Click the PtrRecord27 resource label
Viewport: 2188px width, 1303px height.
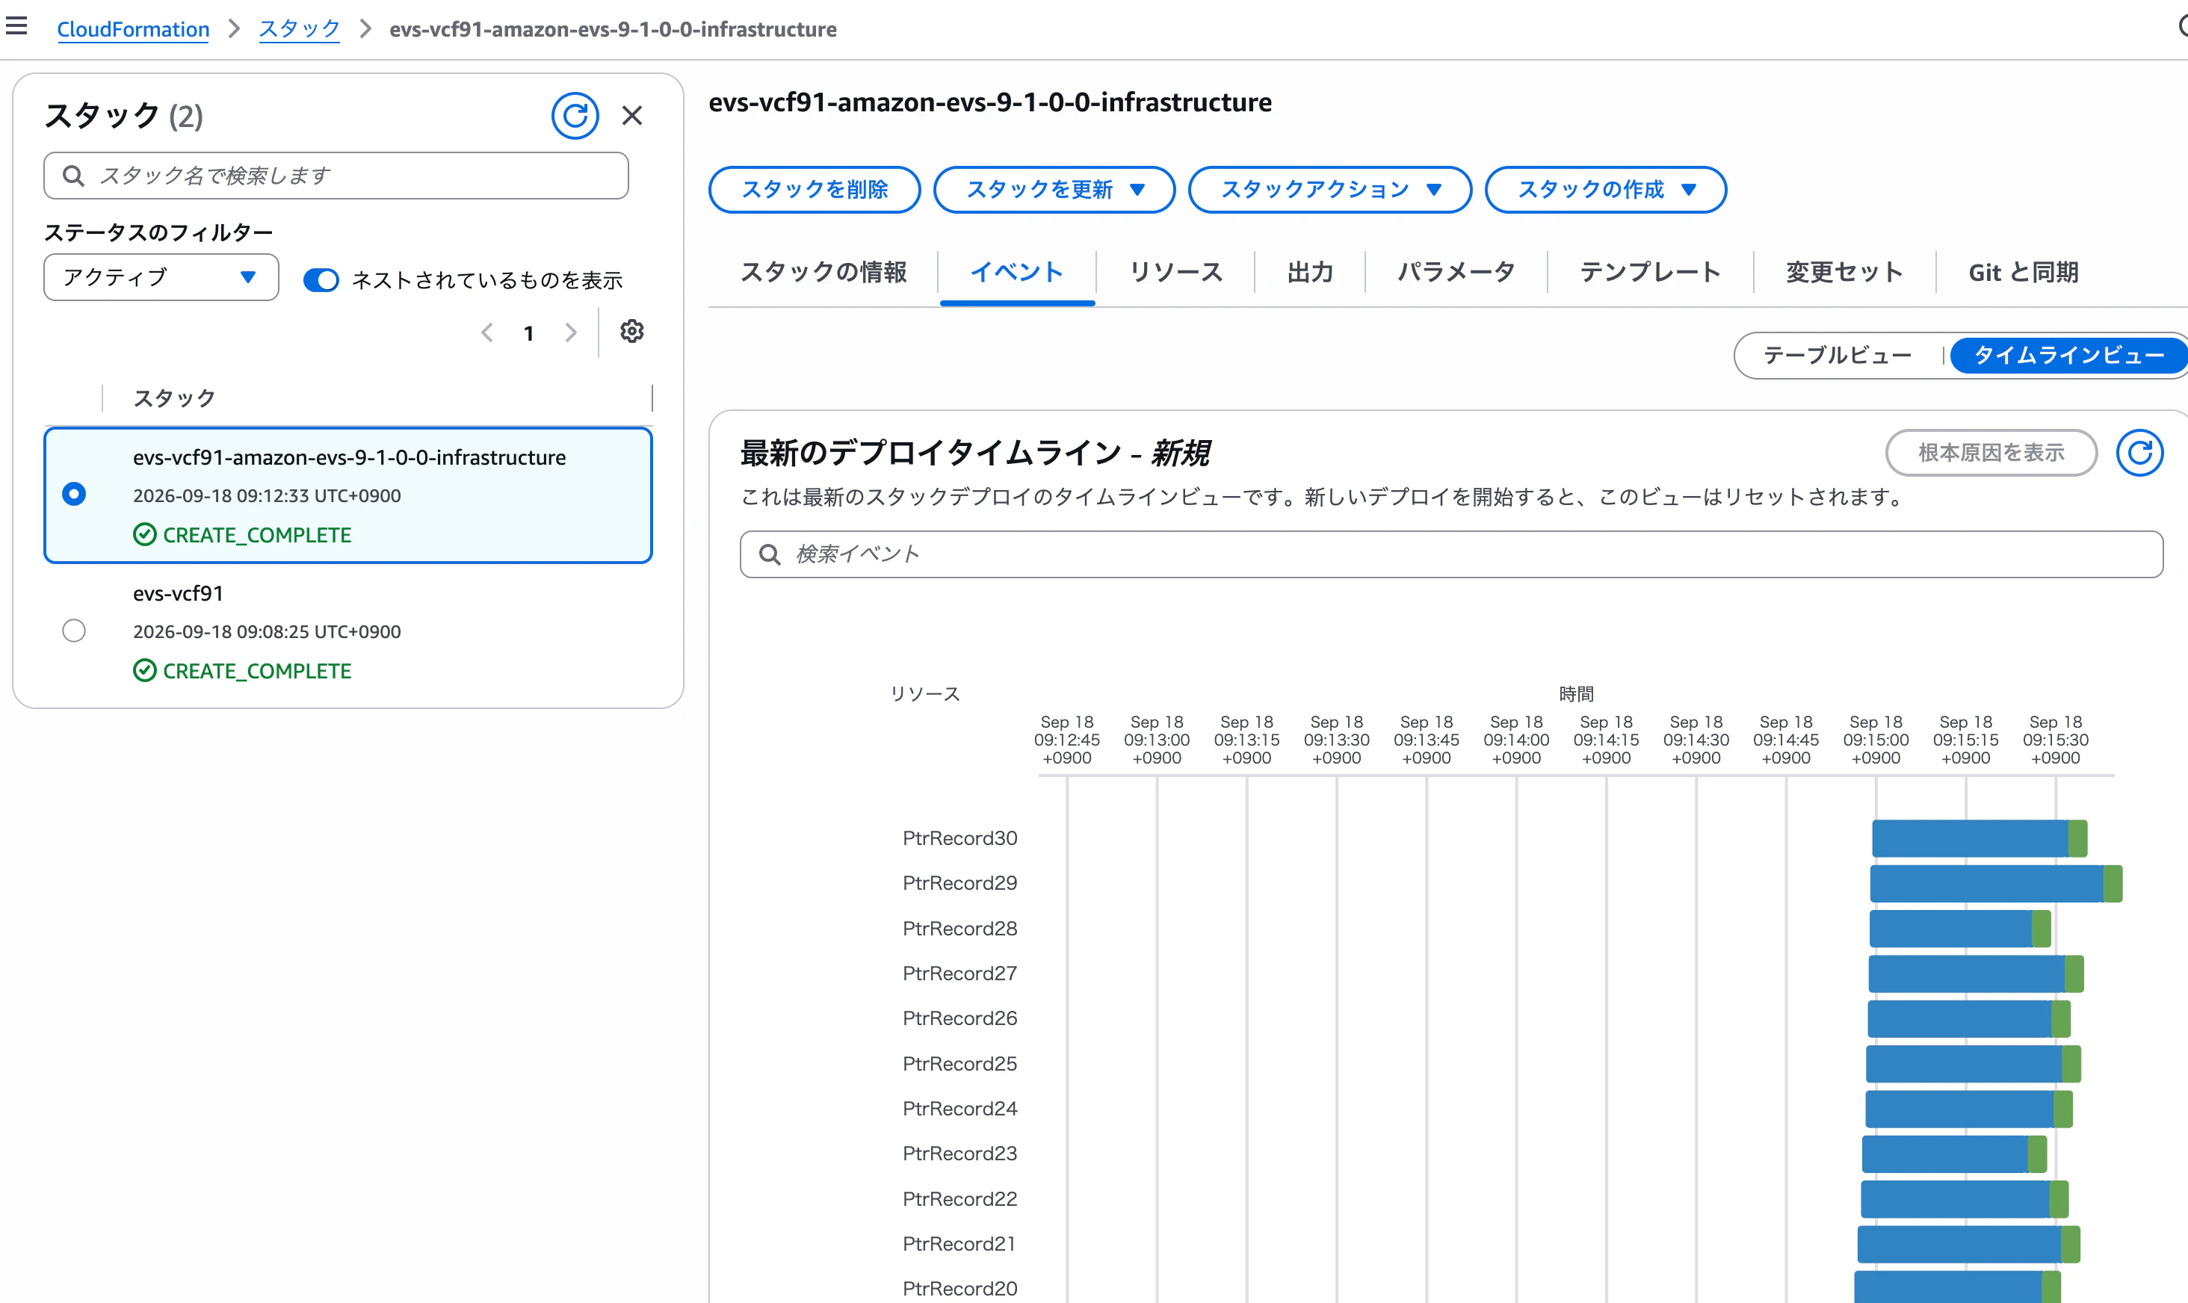[959, 974]
